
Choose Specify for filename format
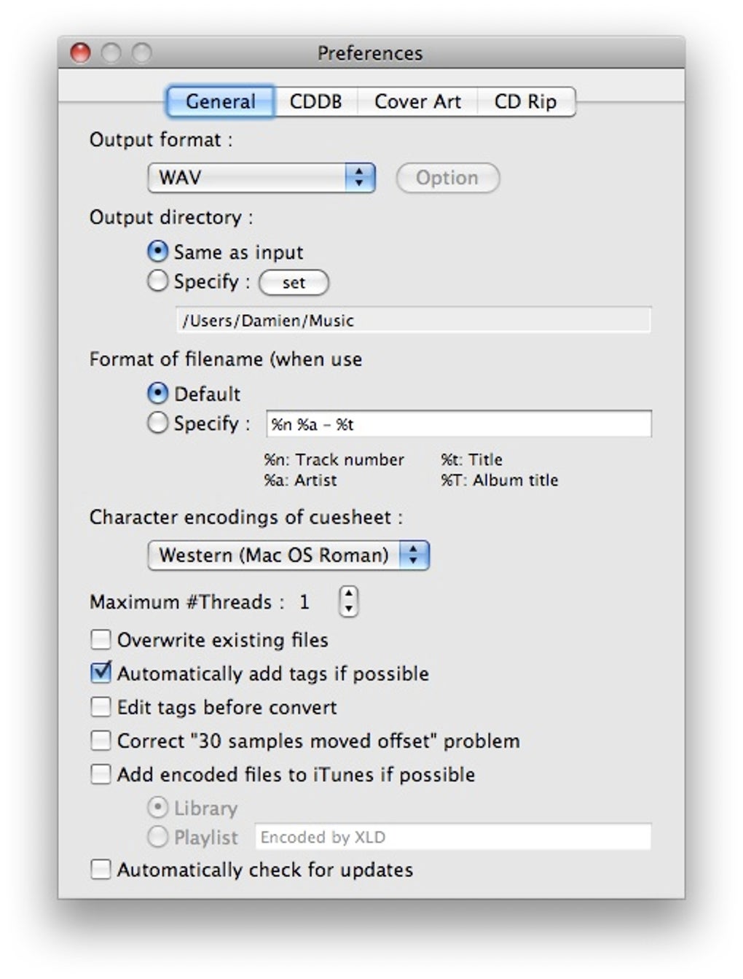[x=158, y=424]
